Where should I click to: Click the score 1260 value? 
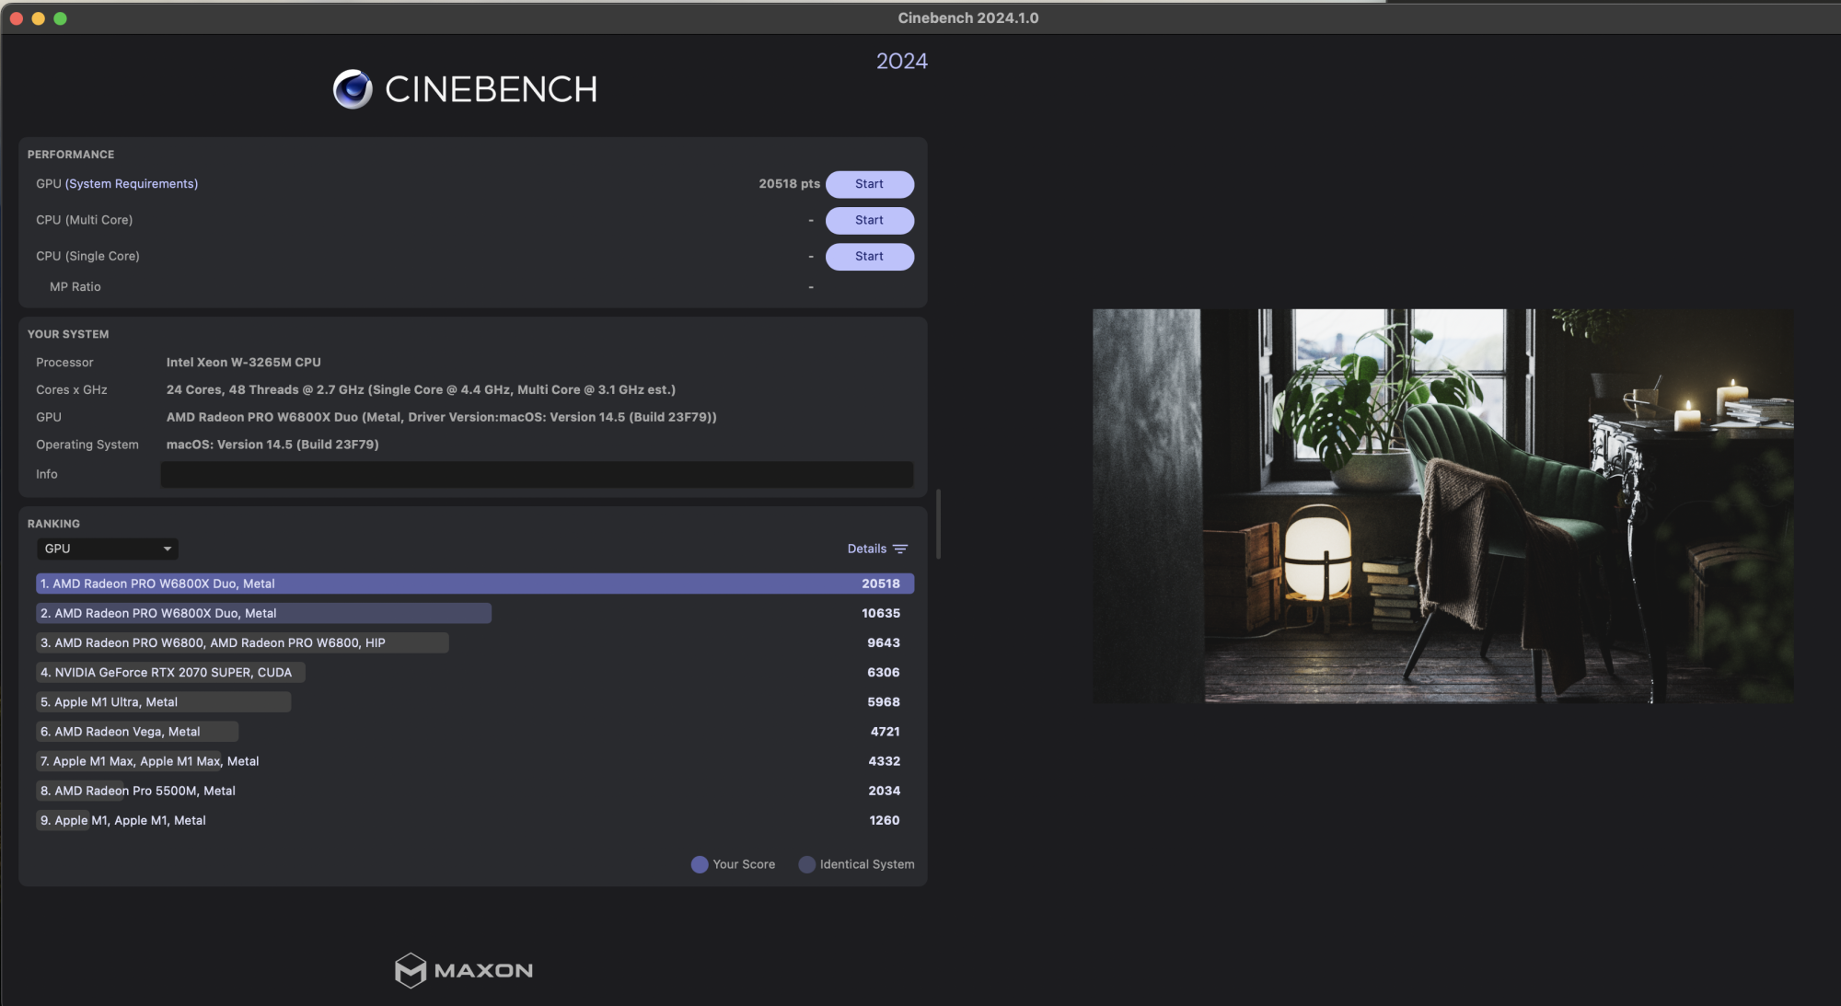885,820
